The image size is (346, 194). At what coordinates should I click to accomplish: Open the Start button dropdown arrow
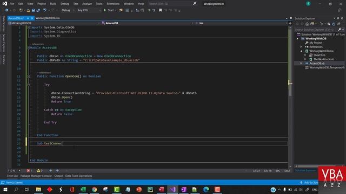pos(115,10)
